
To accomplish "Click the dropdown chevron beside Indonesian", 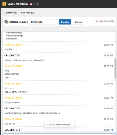I will click(55, 22).
